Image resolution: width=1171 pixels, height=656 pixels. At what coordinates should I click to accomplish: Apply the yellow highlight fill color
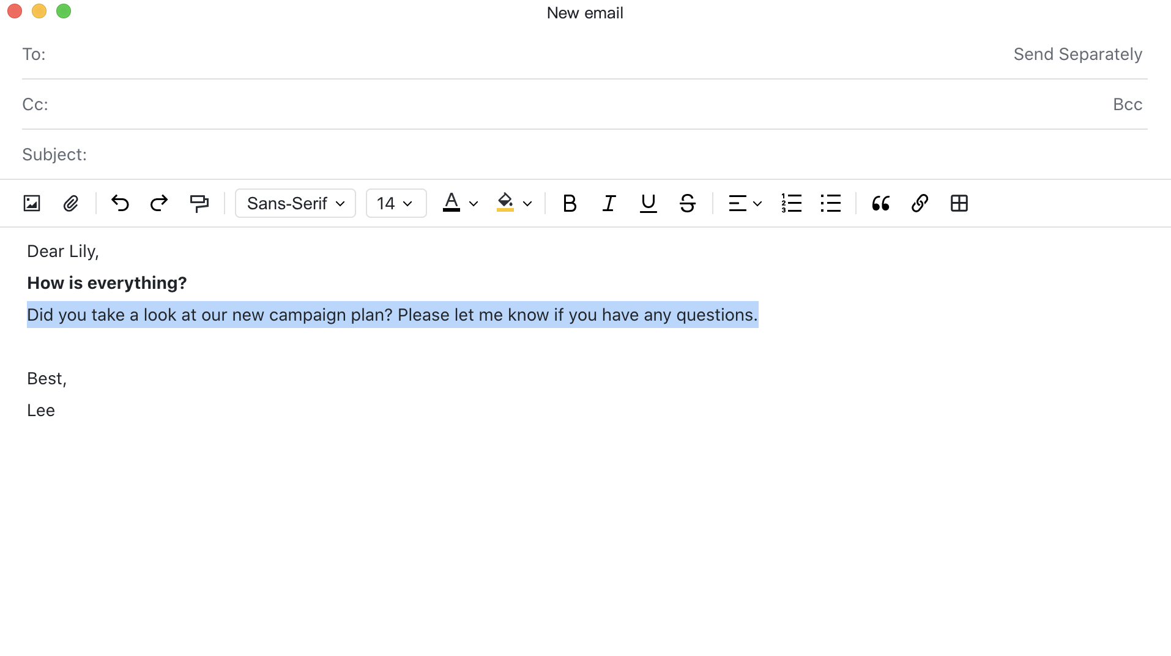[x=505, y=203]
